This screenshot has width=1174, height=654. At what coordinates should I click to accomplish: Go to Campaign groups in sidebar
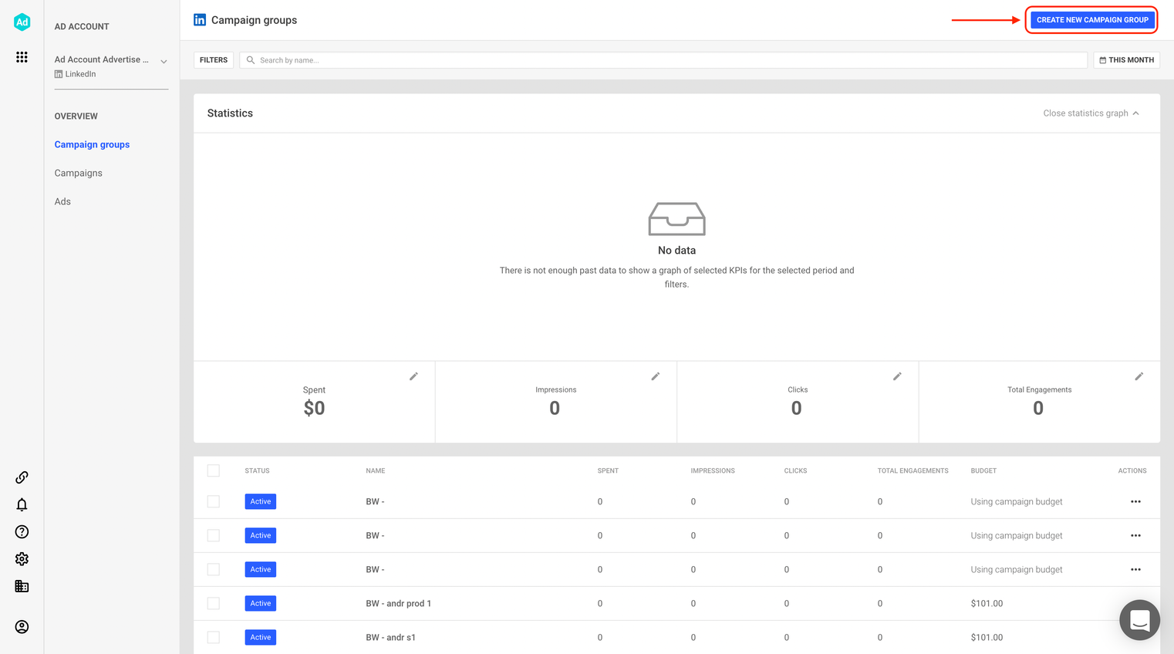point(92,145)
